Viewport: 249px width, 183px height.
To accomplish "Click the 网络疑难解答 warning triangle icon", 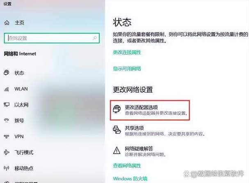I will [x=117, y=150].
